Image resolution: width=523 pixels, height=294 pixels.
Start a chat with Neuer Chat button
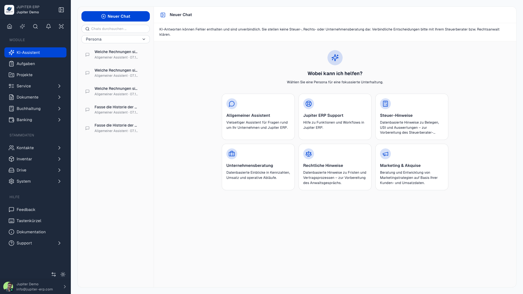115,16
